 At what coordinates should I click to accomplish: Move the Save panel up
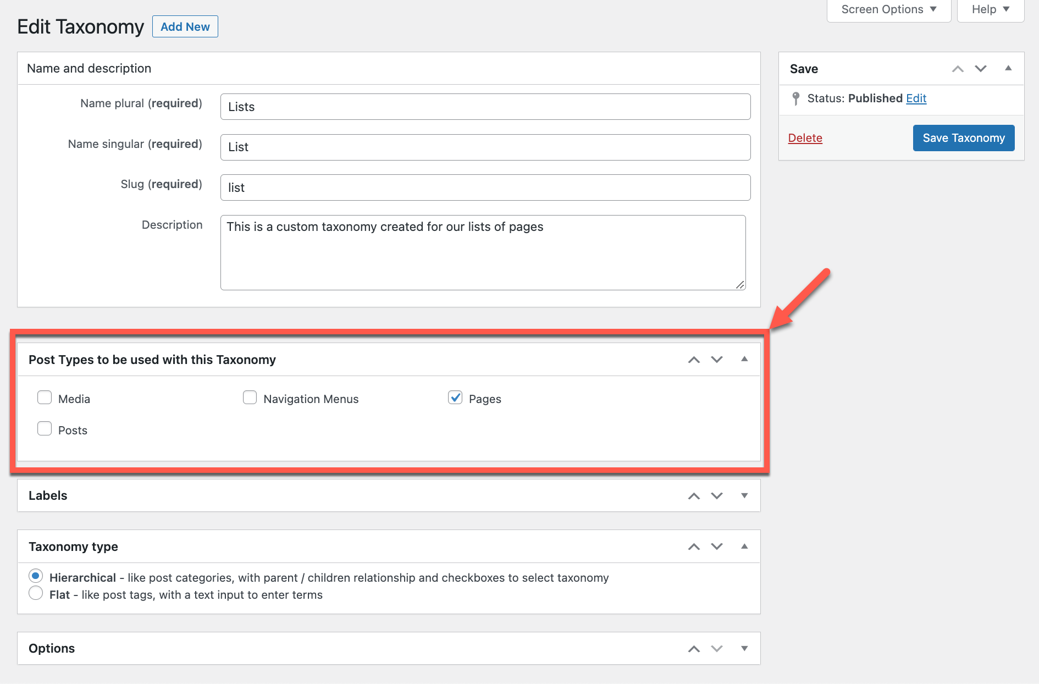(x=958, y=69)
